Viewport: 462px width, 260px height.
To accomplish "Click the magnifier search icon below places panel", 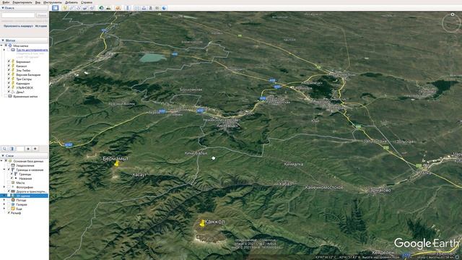I will tap(4, 149).
